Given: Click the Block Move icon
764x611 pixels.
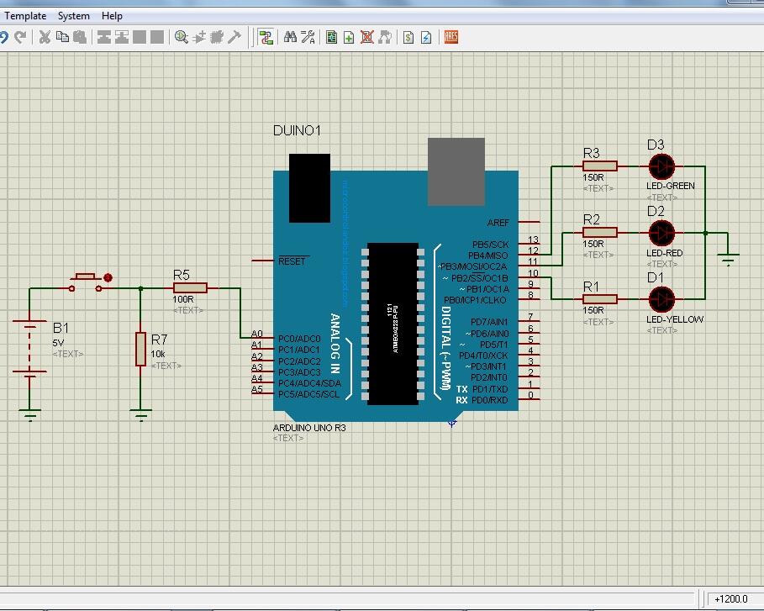Looking at the screenshot, I should (122, 37).
